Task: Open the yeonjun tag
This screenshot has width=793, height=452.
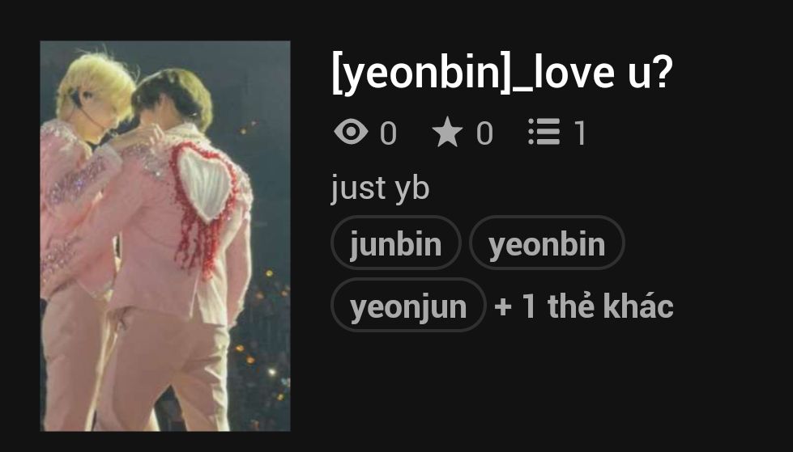Action: (408, 306)
